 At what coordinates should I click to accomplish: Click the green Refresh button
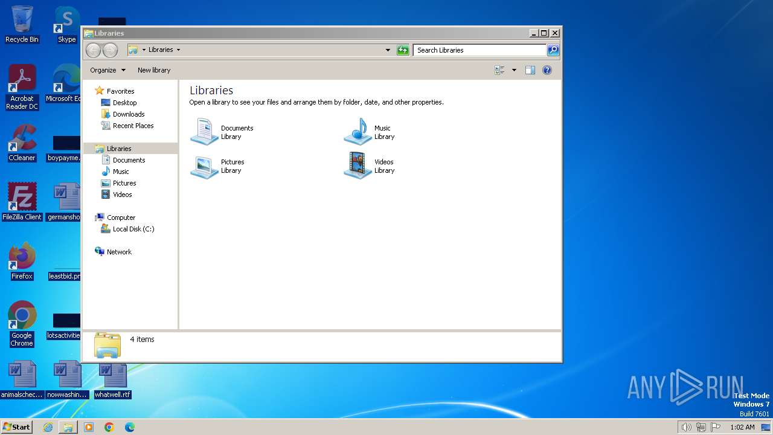(x=403, y=50)
